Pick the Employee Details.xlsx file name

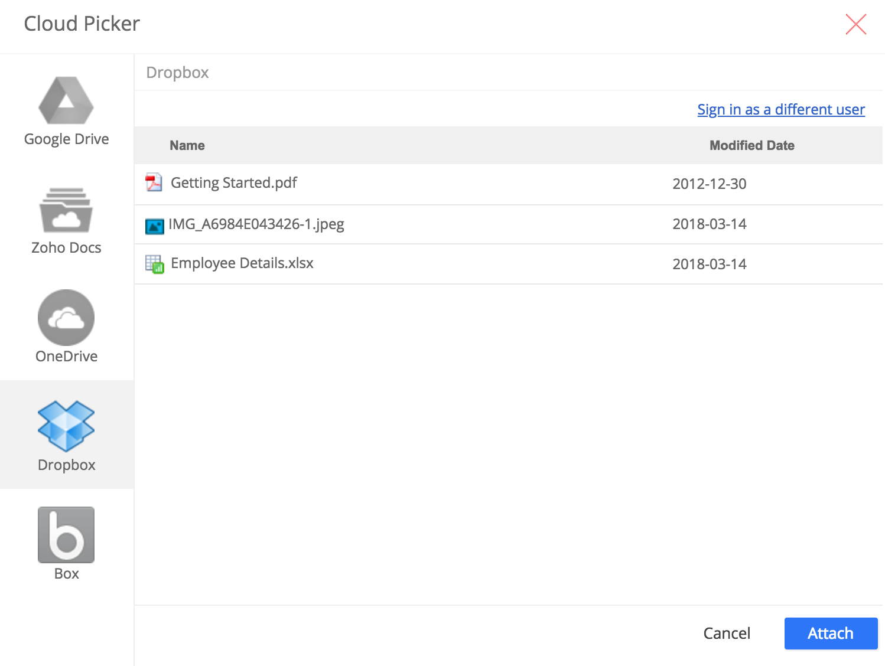coord(242,263)
